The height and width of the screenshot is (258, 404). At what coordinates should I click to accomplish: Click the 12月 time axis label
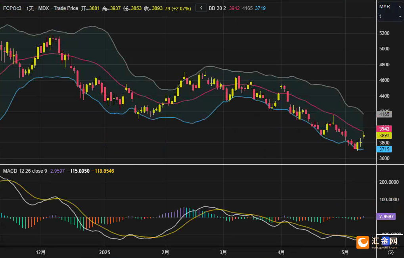(41, 252)
